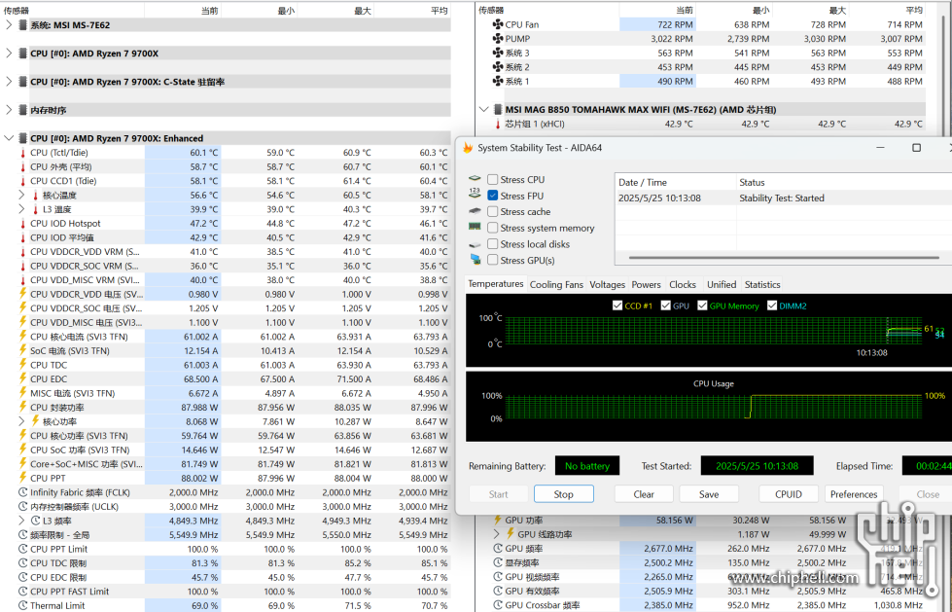This screenshot has width=952, height=612.
Task: Switch to the Cooling Fans tab
Action: click(556, 284)
